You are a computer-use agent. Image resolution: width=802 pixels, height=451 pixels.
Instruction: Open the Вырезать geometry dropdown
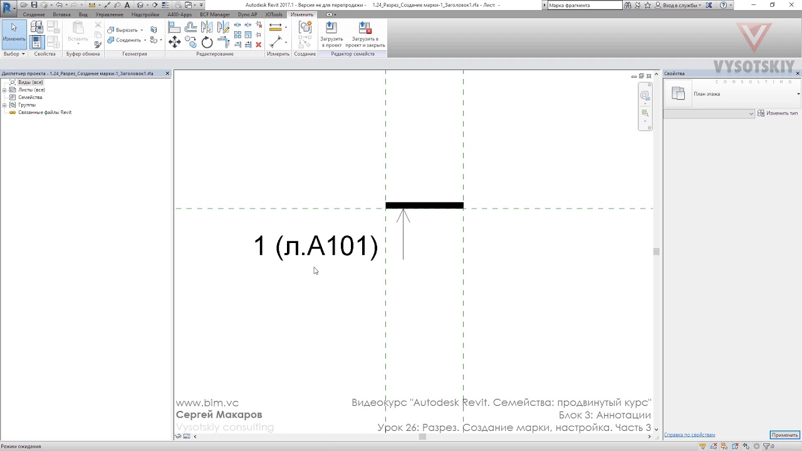pyautogui.click(x=142, y=30)
